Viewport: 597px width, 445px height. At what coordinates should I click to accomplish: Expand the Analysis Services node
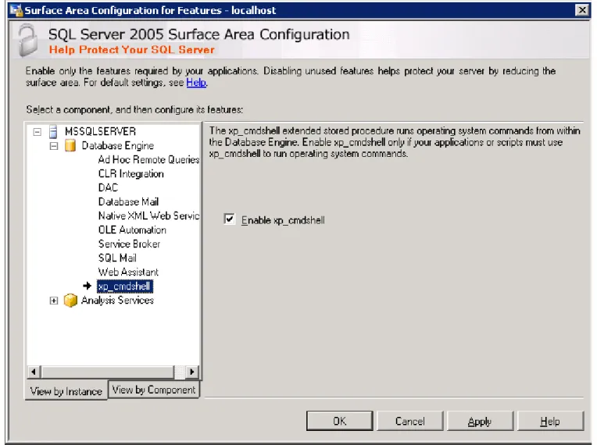[54, 301]
